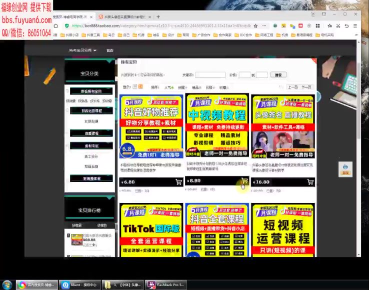The image size is (369, 290).
Task: Click the undo arrow icon in toolbar
Action: click(346, 26)
